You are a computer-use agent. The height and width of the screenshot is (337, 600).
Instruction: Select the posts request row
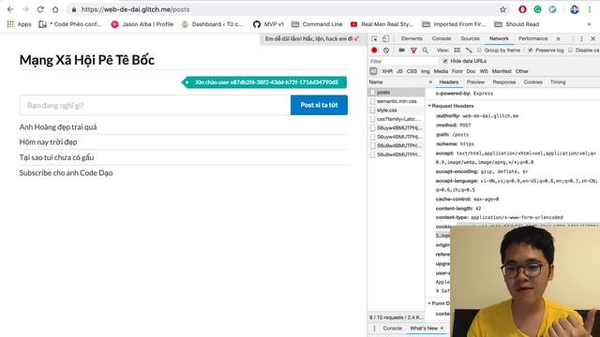pos(396,93)
